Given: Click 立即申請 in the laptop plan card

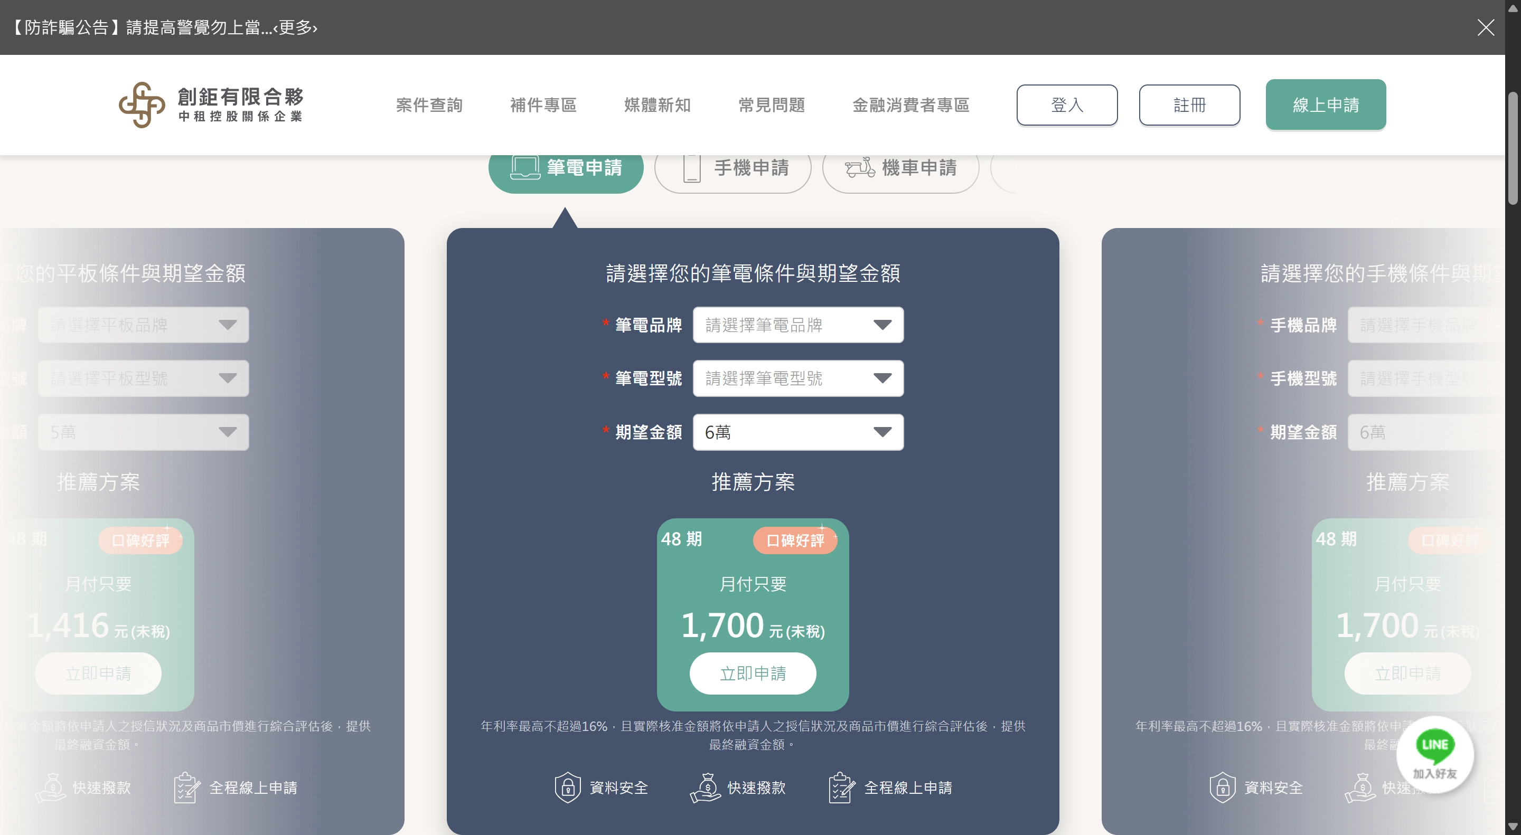Looking at the screenshot, I should click(753, 673).
